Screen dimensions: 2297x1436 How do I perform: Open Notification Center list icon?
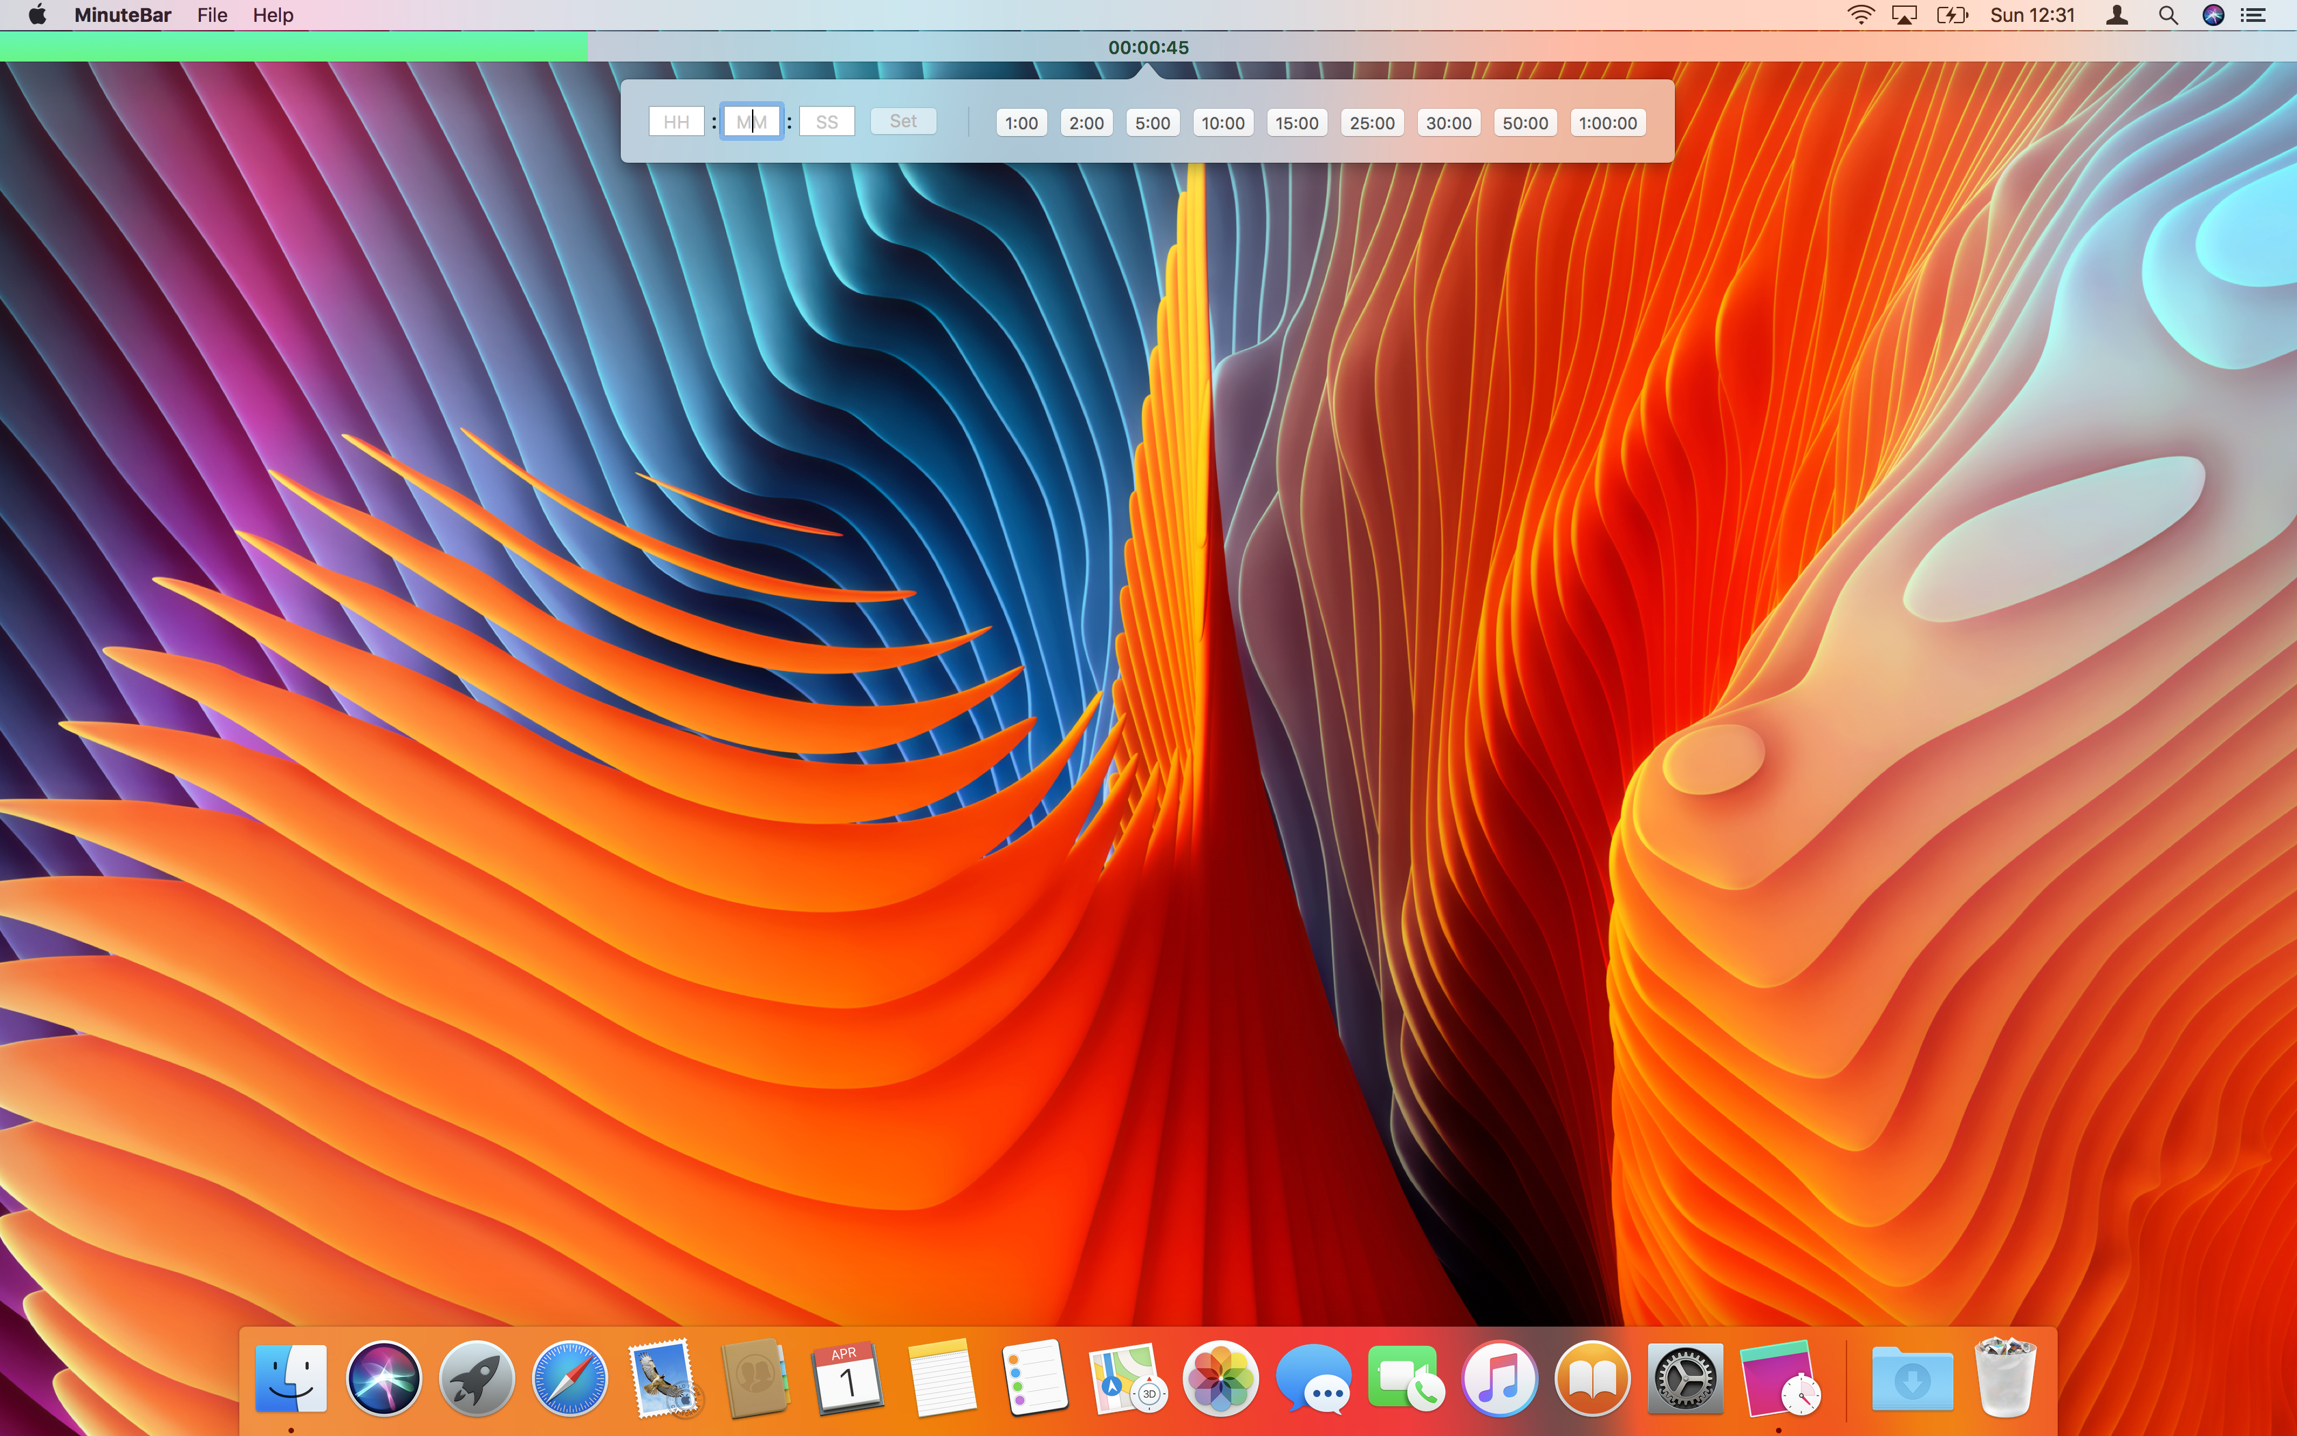point(2253,15)
